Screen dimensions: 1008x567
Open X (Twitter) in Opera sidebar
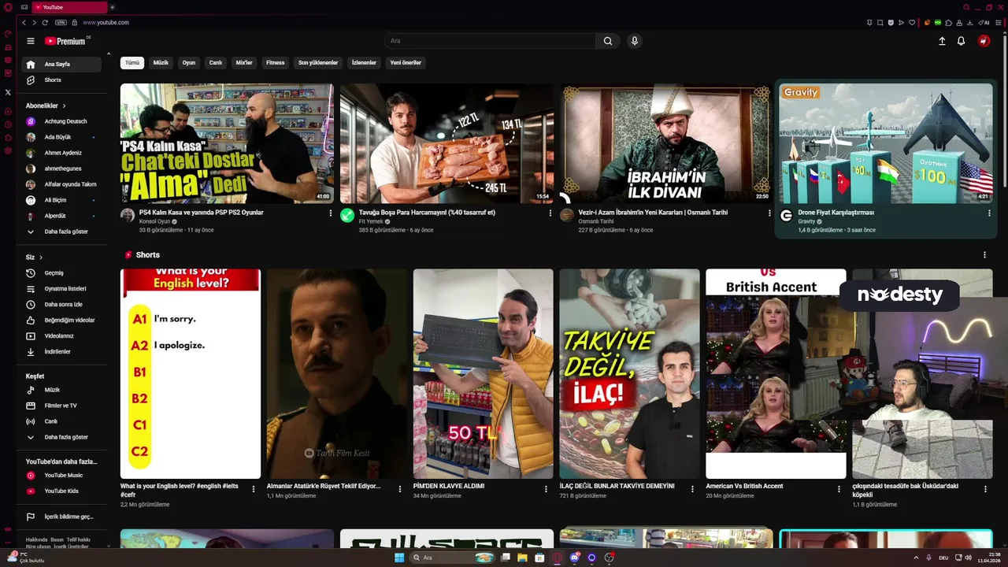click(x=8, y=92)
